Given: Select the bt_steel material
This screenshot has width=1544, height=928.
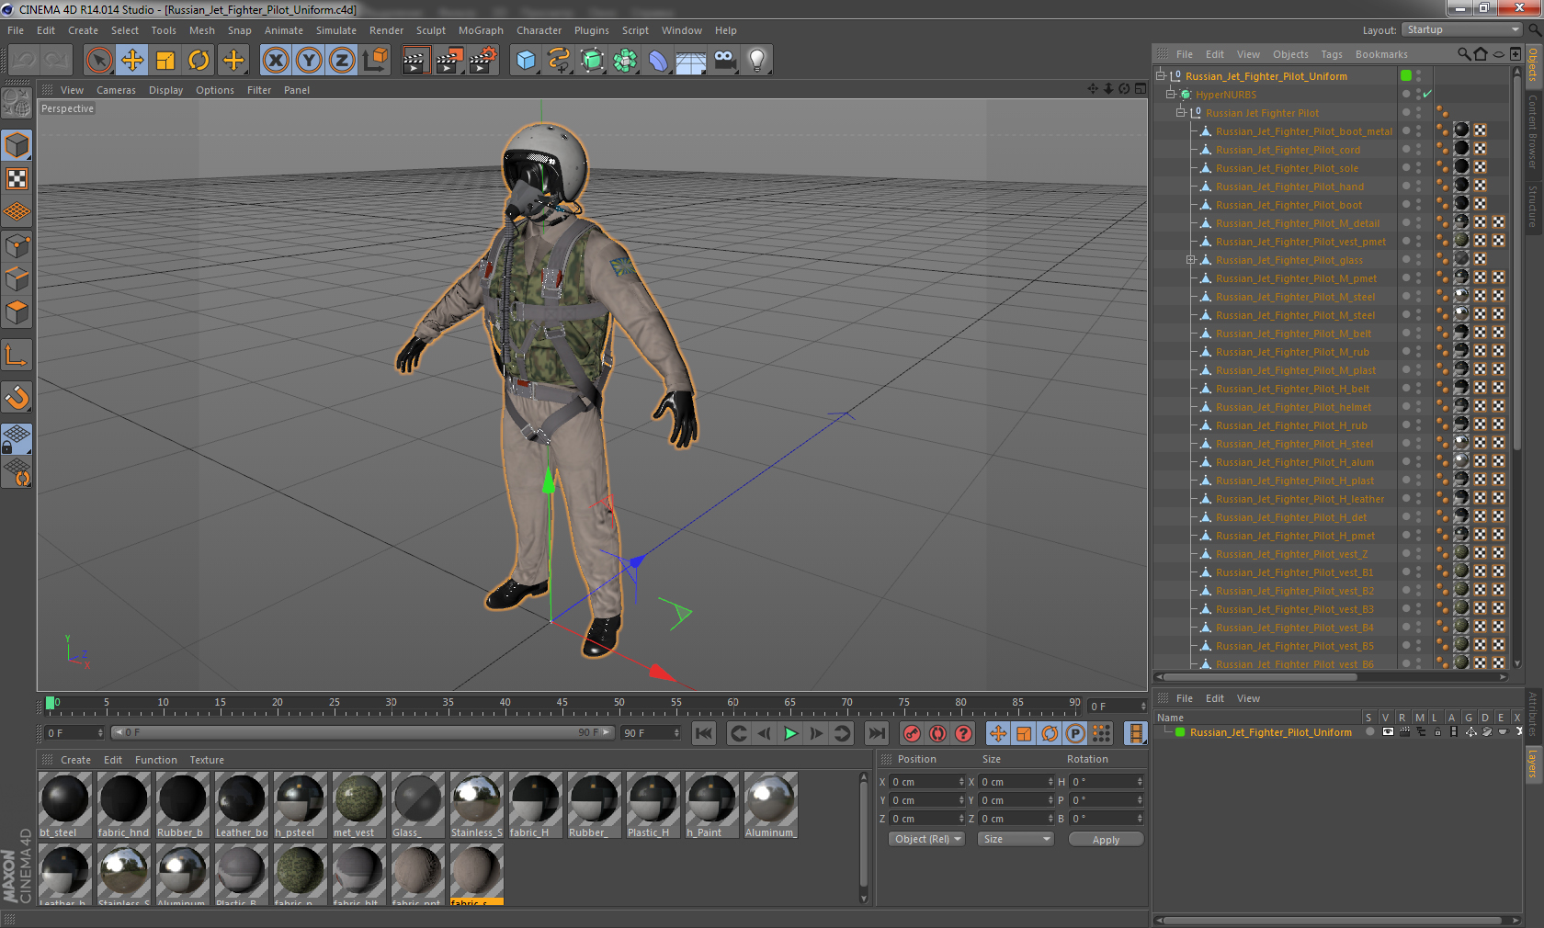Looking at the screenshot, I should pos(65,805).
